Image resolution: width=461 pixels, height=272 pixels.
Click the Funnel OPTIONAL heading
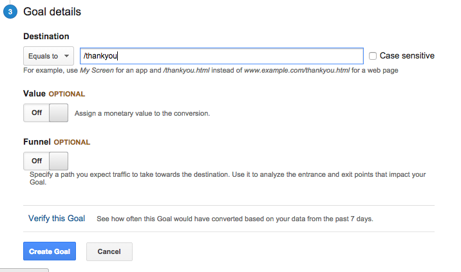(x=57, y=142)
